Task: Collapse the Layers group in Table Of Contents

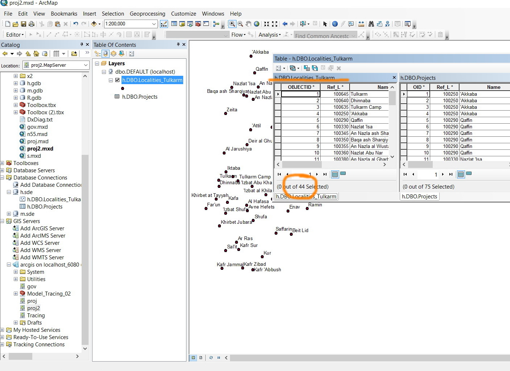Action: tap(97, 63)
